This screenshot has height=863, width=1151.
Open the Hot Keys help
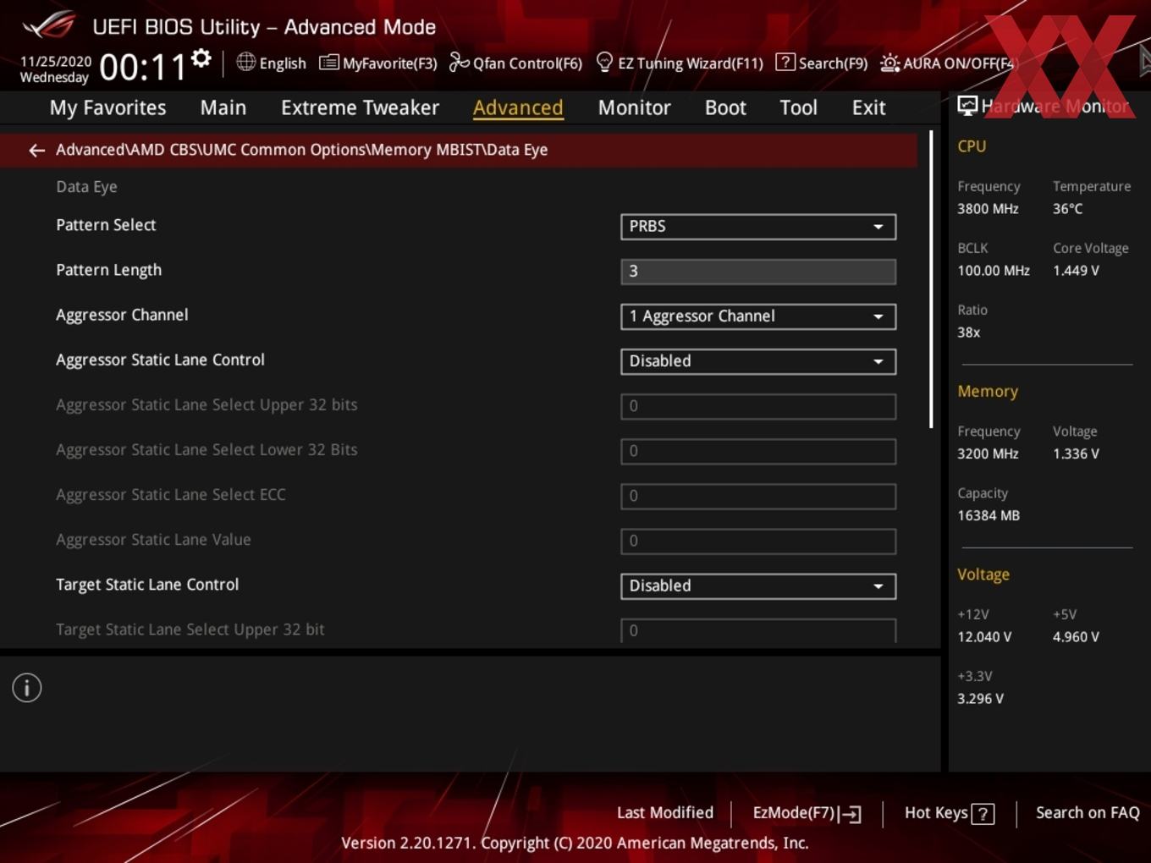[949, 813]
